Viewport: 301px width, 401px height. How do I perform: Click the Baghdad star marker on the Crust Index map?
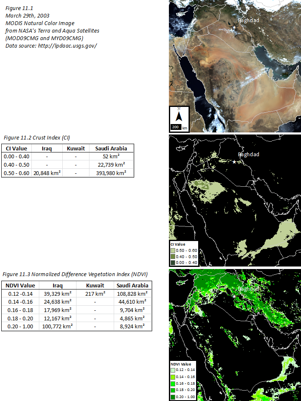(234, 162)
